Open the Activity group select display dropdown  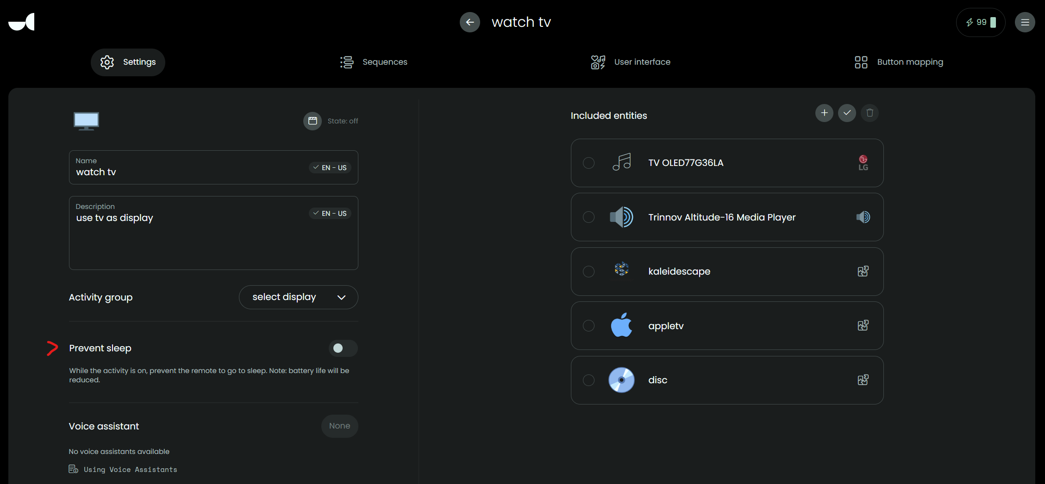298,297
